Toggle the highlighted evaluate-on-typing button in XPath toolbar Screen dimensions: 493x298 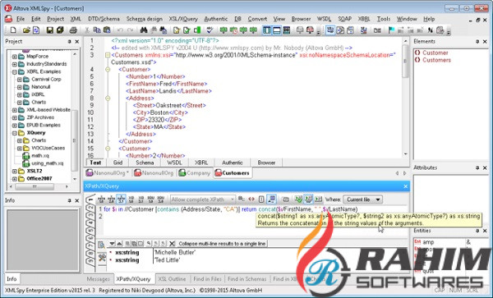coord(272,199)
